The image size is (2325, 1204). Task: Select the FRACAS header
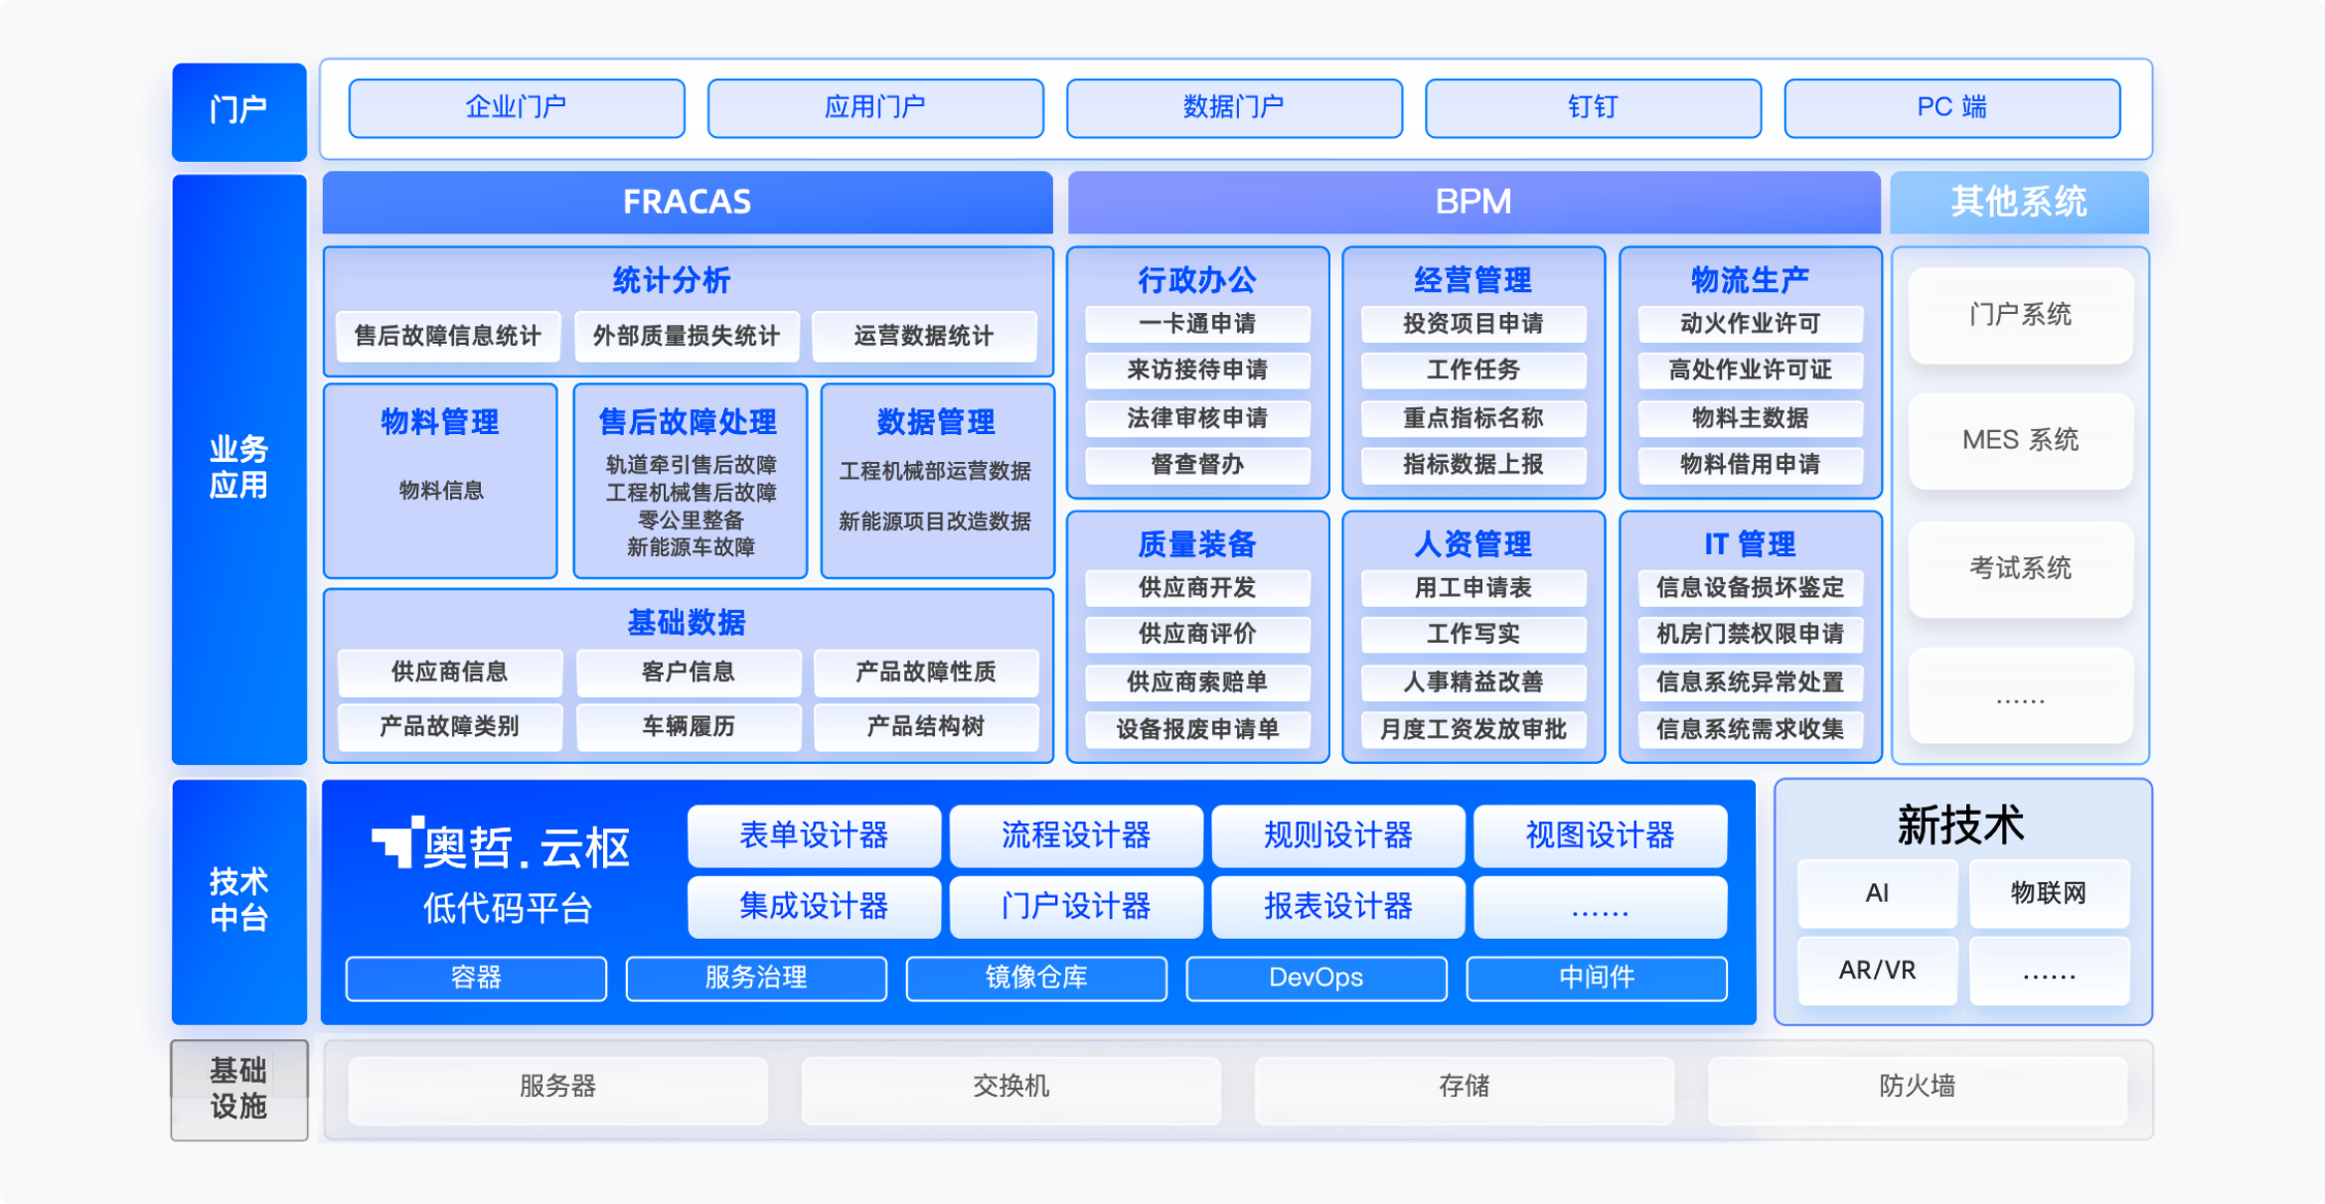point(688,202)
